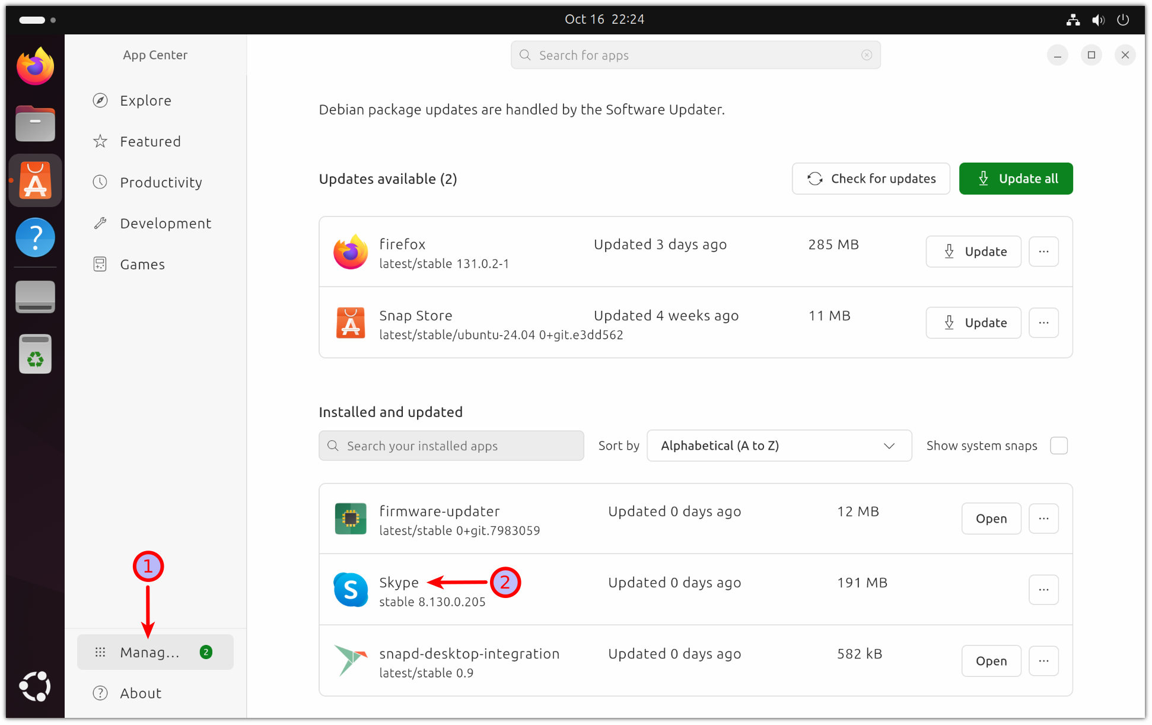Open the Featured category

pyautogui.click(x=155, y=141)
